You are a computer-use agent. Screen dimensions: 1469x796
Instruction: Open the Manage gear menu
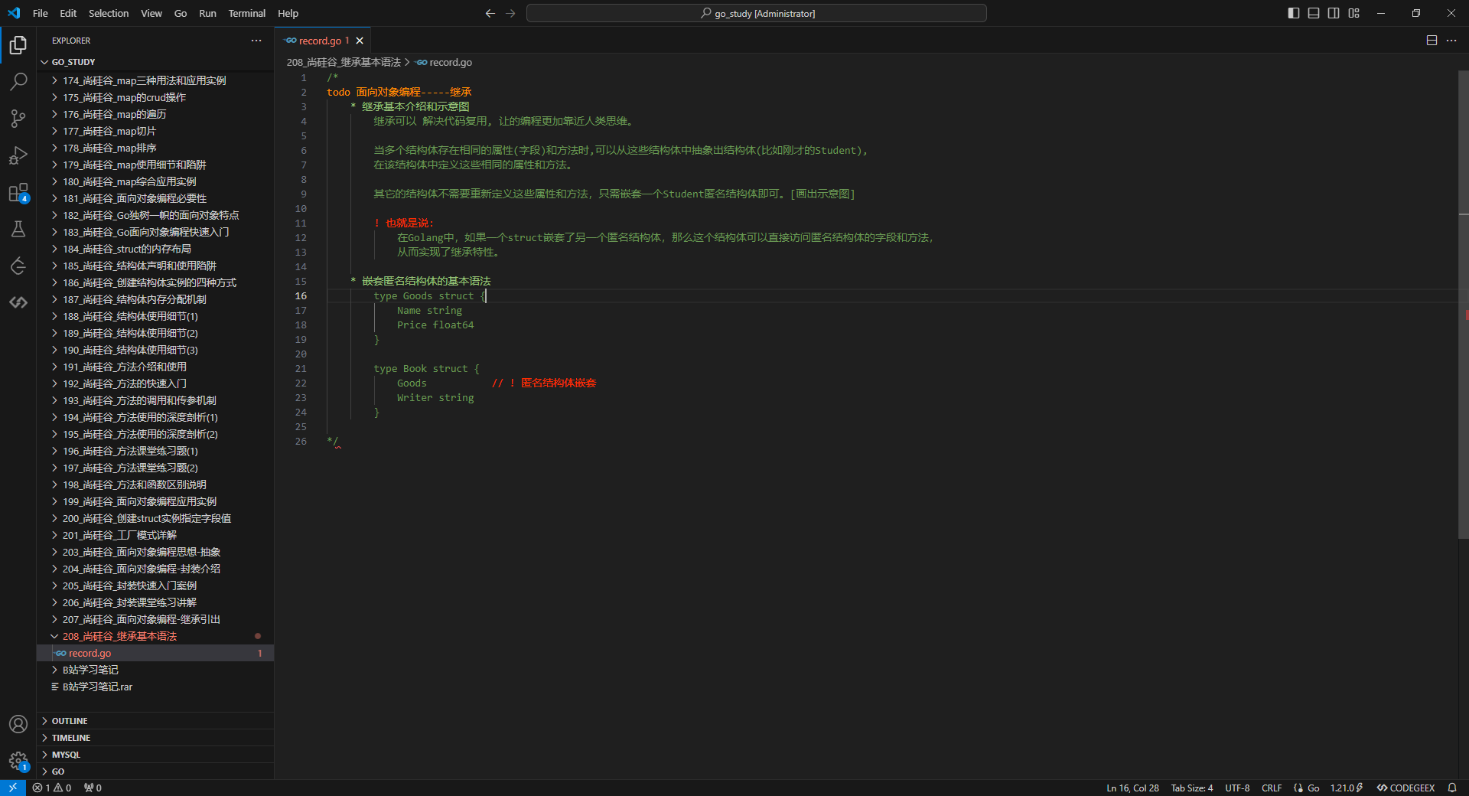point(18,761)
